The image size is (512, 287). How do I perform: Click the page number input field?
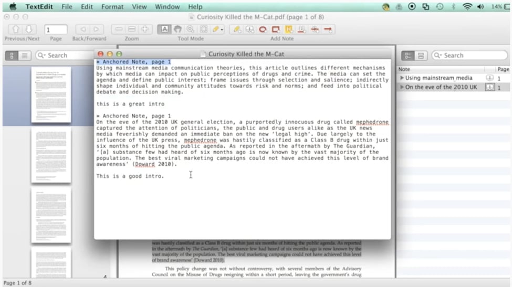pyautogui.click(x=56, y=29)
